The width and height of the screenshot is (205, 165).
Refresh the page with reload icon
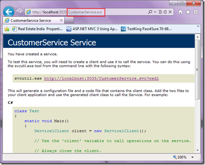pyautogui.click(x=165, y=12)
